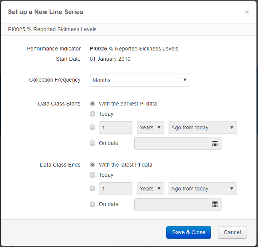Screen dimensions: 258x247
Task: Select On date under Data Class Ends
Action: tap(92, 204)
